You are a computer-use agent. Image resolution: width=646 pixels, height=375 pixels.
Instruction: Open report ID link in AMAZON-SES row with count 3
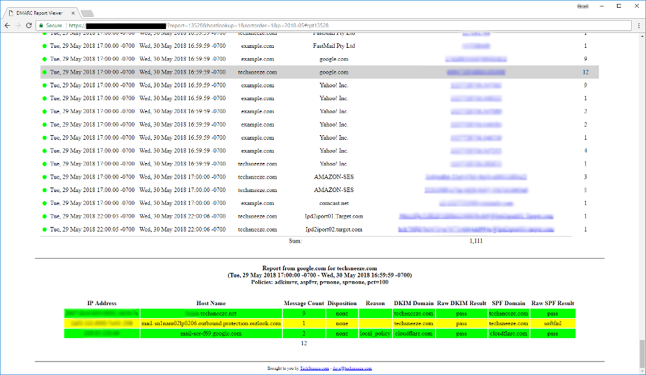click(476, 177)
